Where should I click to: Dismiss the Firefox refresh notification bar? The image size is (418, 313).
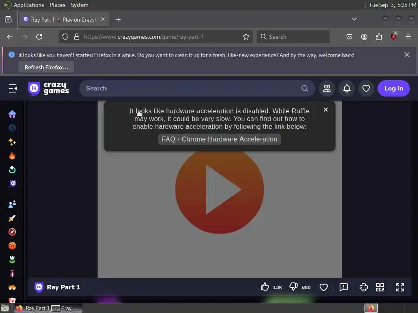[407, 55]
